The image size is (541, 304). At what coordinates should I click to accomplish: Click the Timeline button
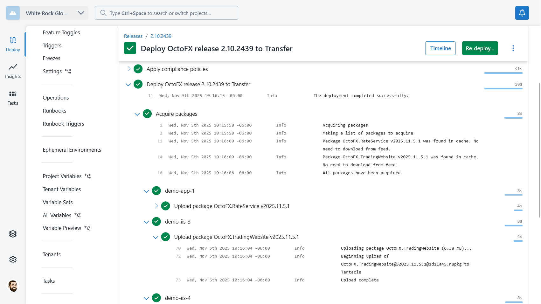pyautogui.click(x=440, y=48)
